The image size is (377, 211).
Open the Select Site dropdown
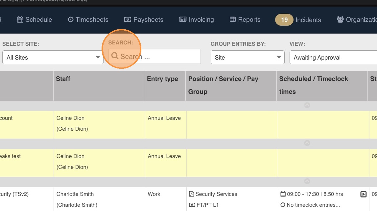point(53,58)
